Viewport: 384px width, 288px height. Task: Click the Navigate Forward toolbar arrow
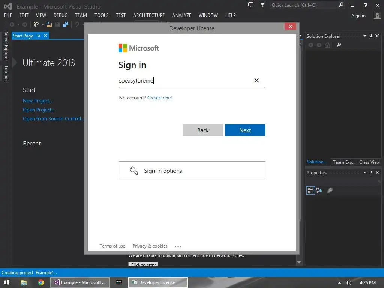tap(25, 24)
